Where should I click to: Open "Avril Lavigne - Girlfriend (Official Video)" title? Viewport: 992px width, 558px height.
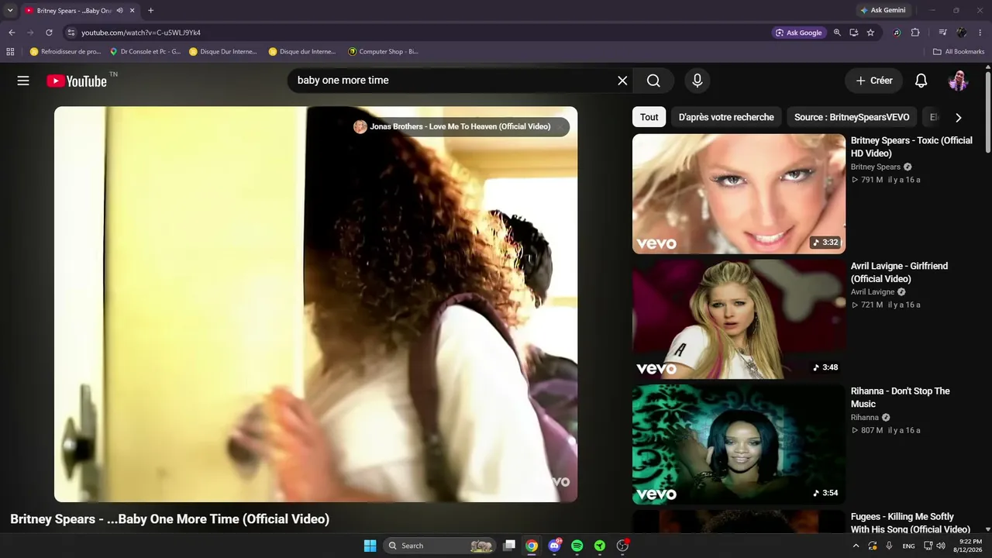coord(899,272)
